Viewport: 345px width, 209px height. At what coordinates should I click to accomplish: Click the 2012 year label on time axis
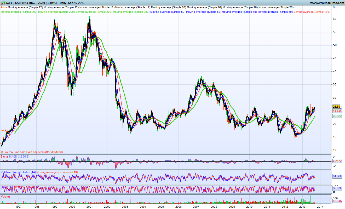[285, 207]
